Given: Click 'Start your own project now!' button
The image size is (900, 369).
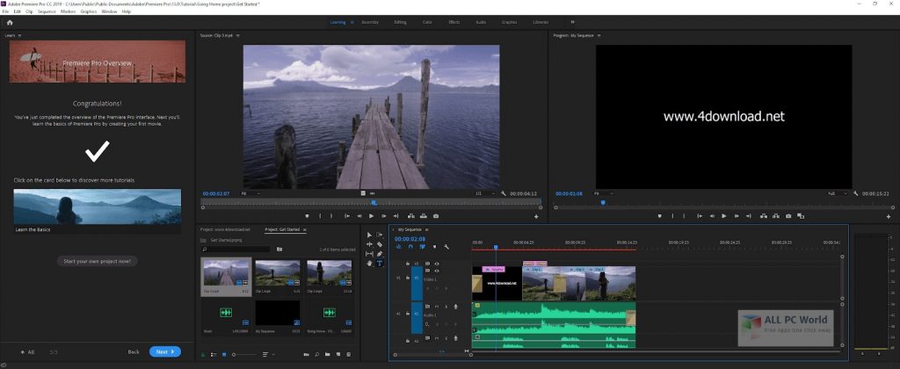Looking at the screenshot, I should pos(98,261).
